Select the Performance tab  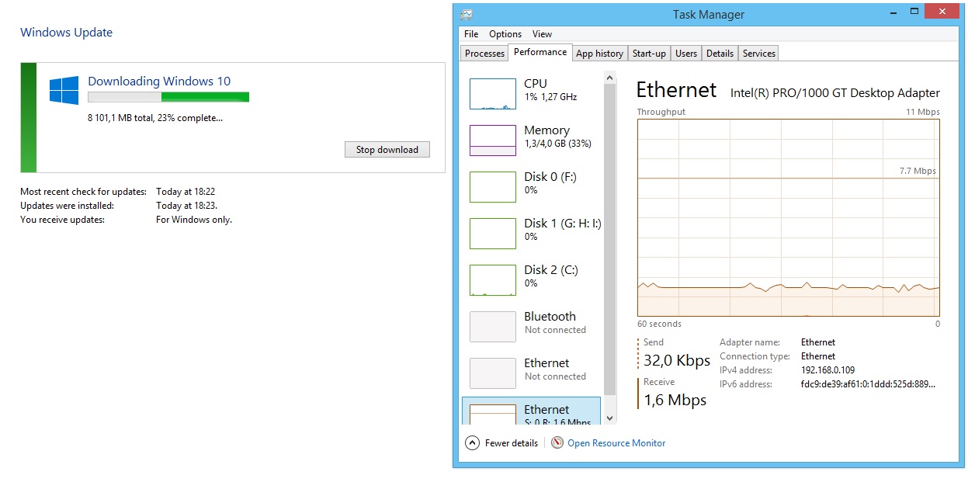click(540, 52)
